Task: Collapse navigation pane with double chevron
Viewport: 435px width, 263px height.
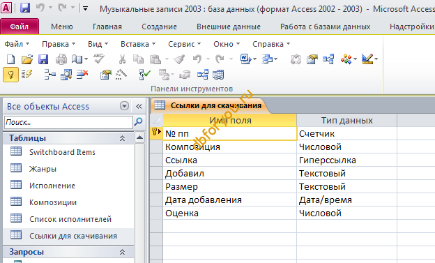Action: [x=139, y=106]
